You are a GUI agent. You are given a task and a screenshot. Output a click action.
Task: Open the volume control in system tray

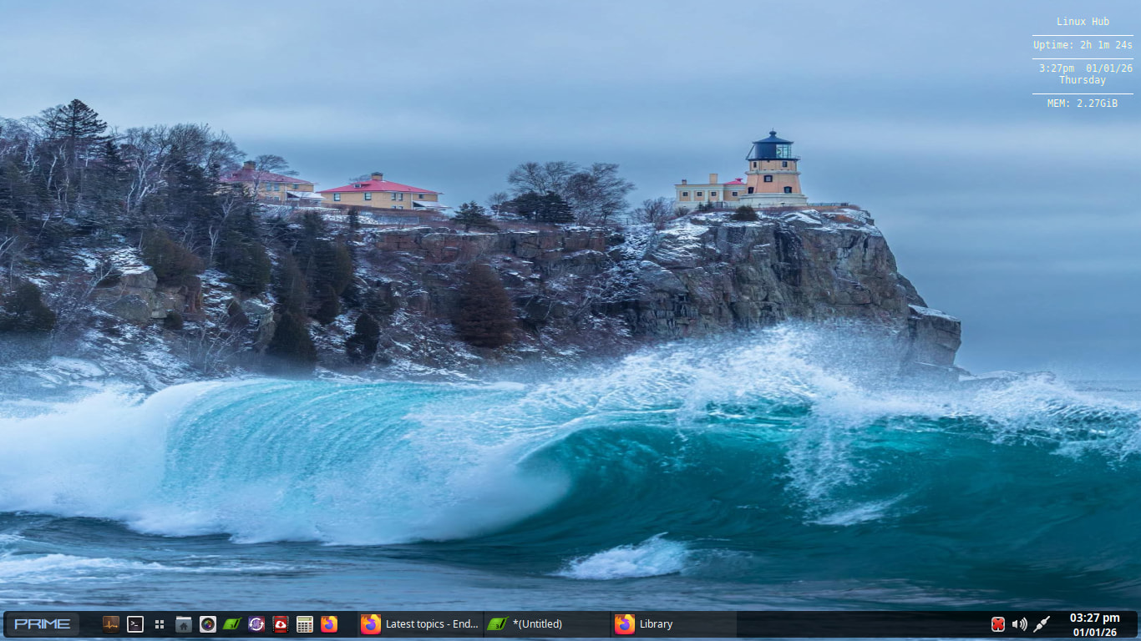(1019, 623)
